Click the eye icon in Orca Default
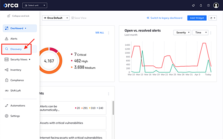Screen dimensions: 223x139 (x=45, y=18)
